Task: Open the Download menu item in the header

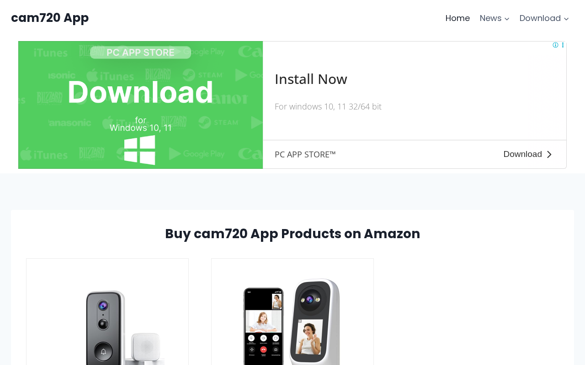Action: pyautogui.click(x=540, y=18)
